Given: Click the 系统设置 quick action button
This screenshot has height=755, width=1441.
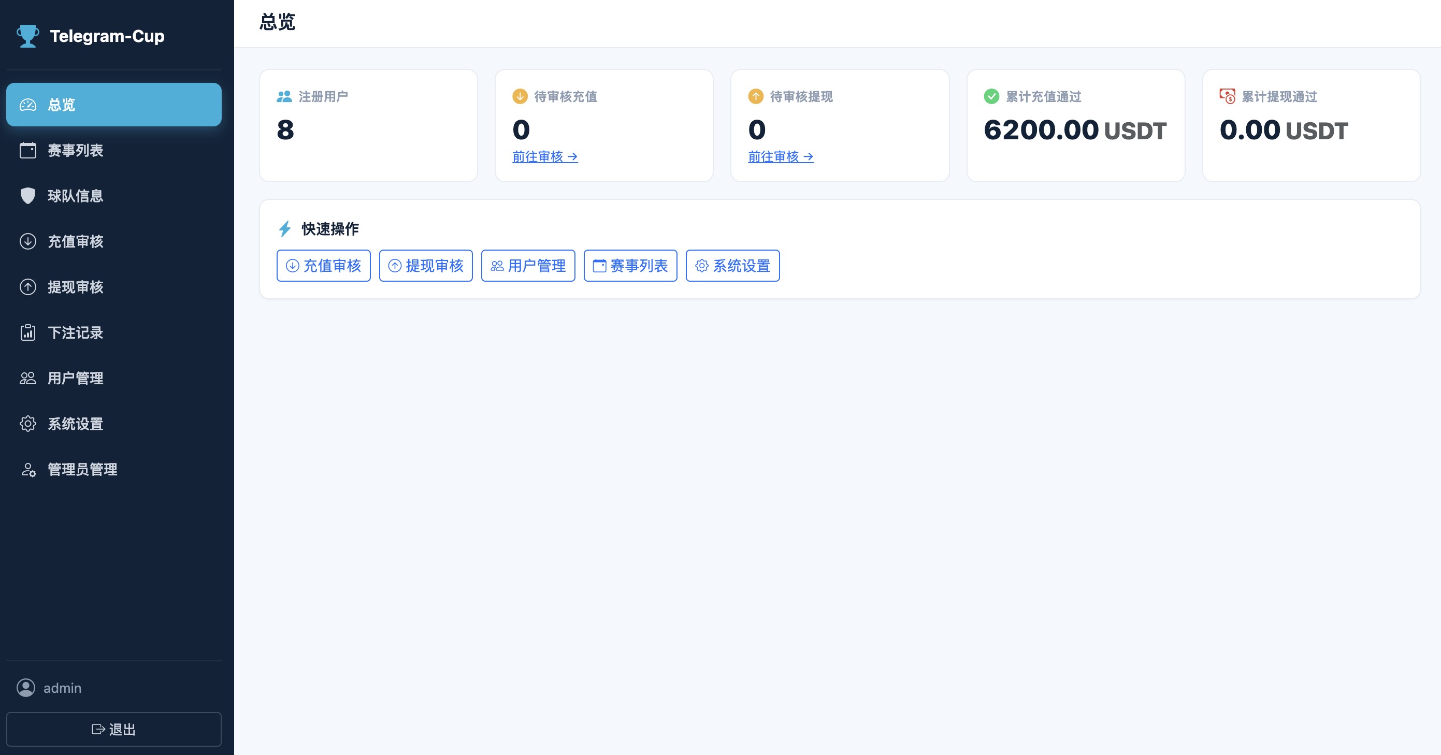Looking at the screenshot, I should click(733, 266).
